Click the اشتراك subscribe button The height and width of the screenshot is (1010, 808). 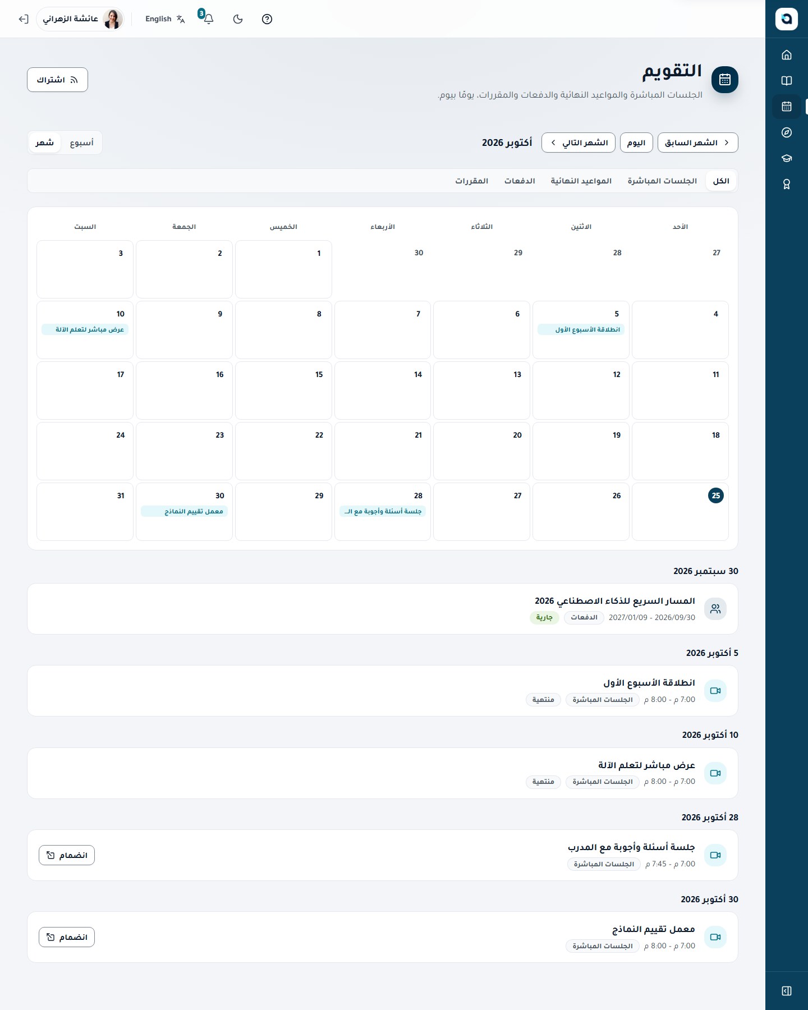point(58,80)
